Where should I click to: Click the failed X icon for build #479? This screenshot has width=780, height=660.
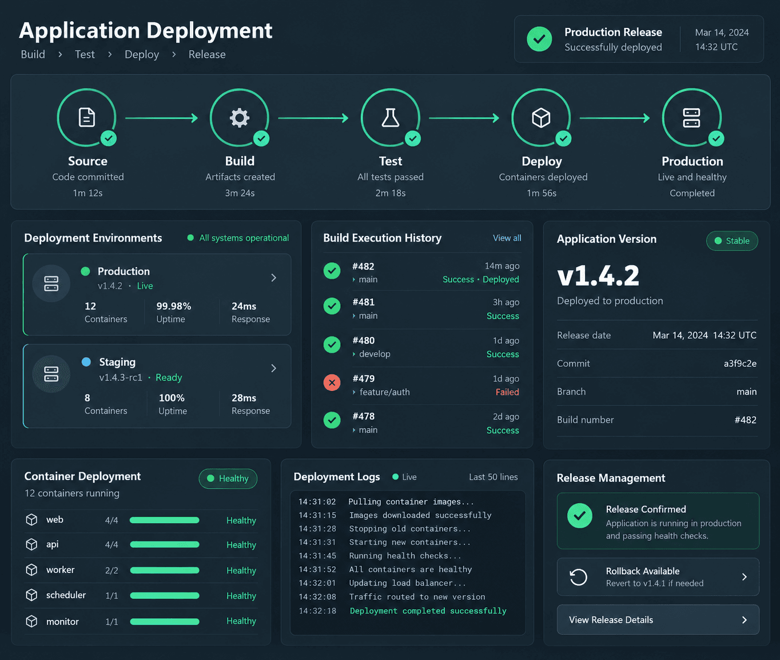click(332, 382)
